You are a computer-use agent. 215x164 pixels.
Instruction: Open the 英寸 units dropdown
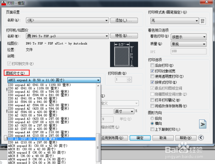124,111
